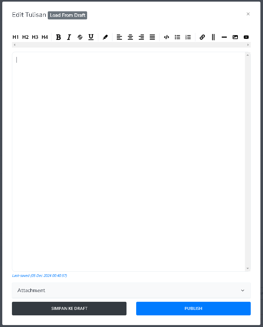This screenshot has height=327, width=263.
Task: Justify the text
Action: tap(152, 37)
